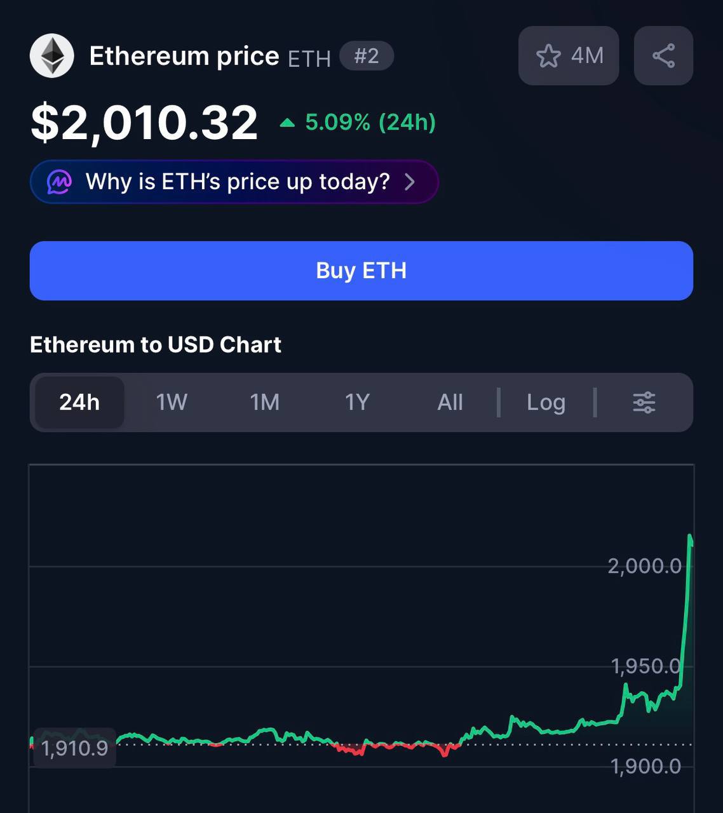This screenshot has width=723, height=813.
Task: Click the green price-up triangle
Action: 287,123
